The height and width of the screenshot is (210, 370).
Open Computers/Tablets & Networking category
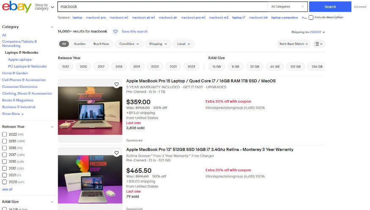(x=19, y=44)
